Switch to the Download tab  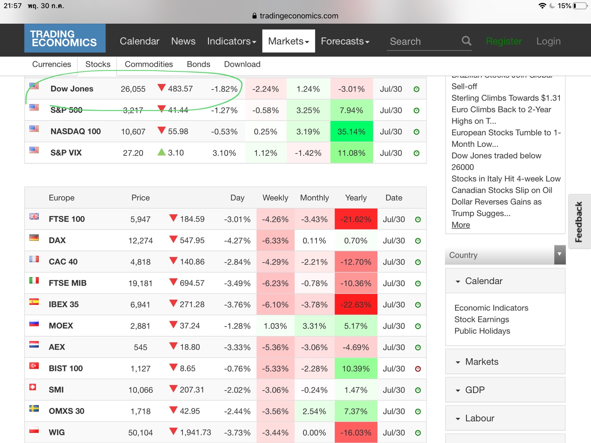242,64
